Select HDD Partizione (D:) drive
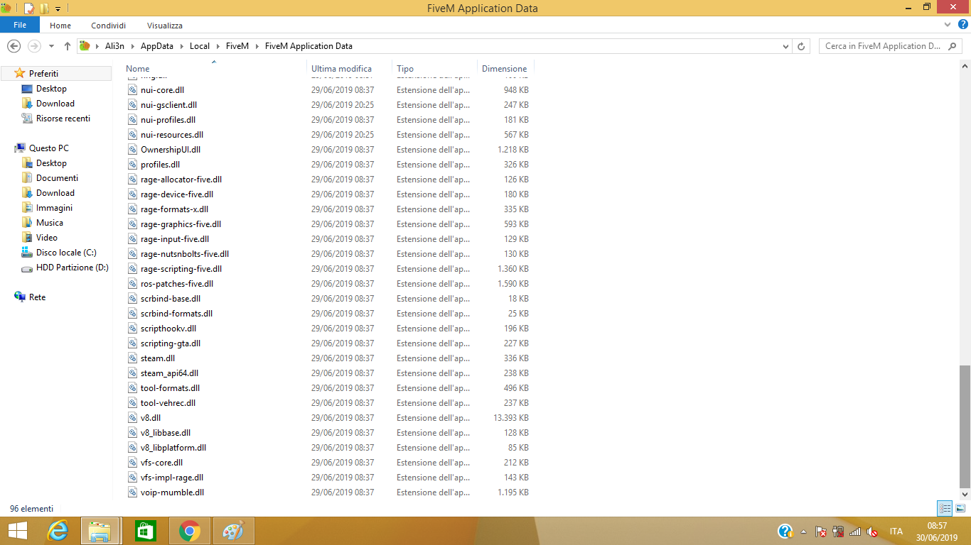This screenshot has width=971, height=545. pos(73,267)
